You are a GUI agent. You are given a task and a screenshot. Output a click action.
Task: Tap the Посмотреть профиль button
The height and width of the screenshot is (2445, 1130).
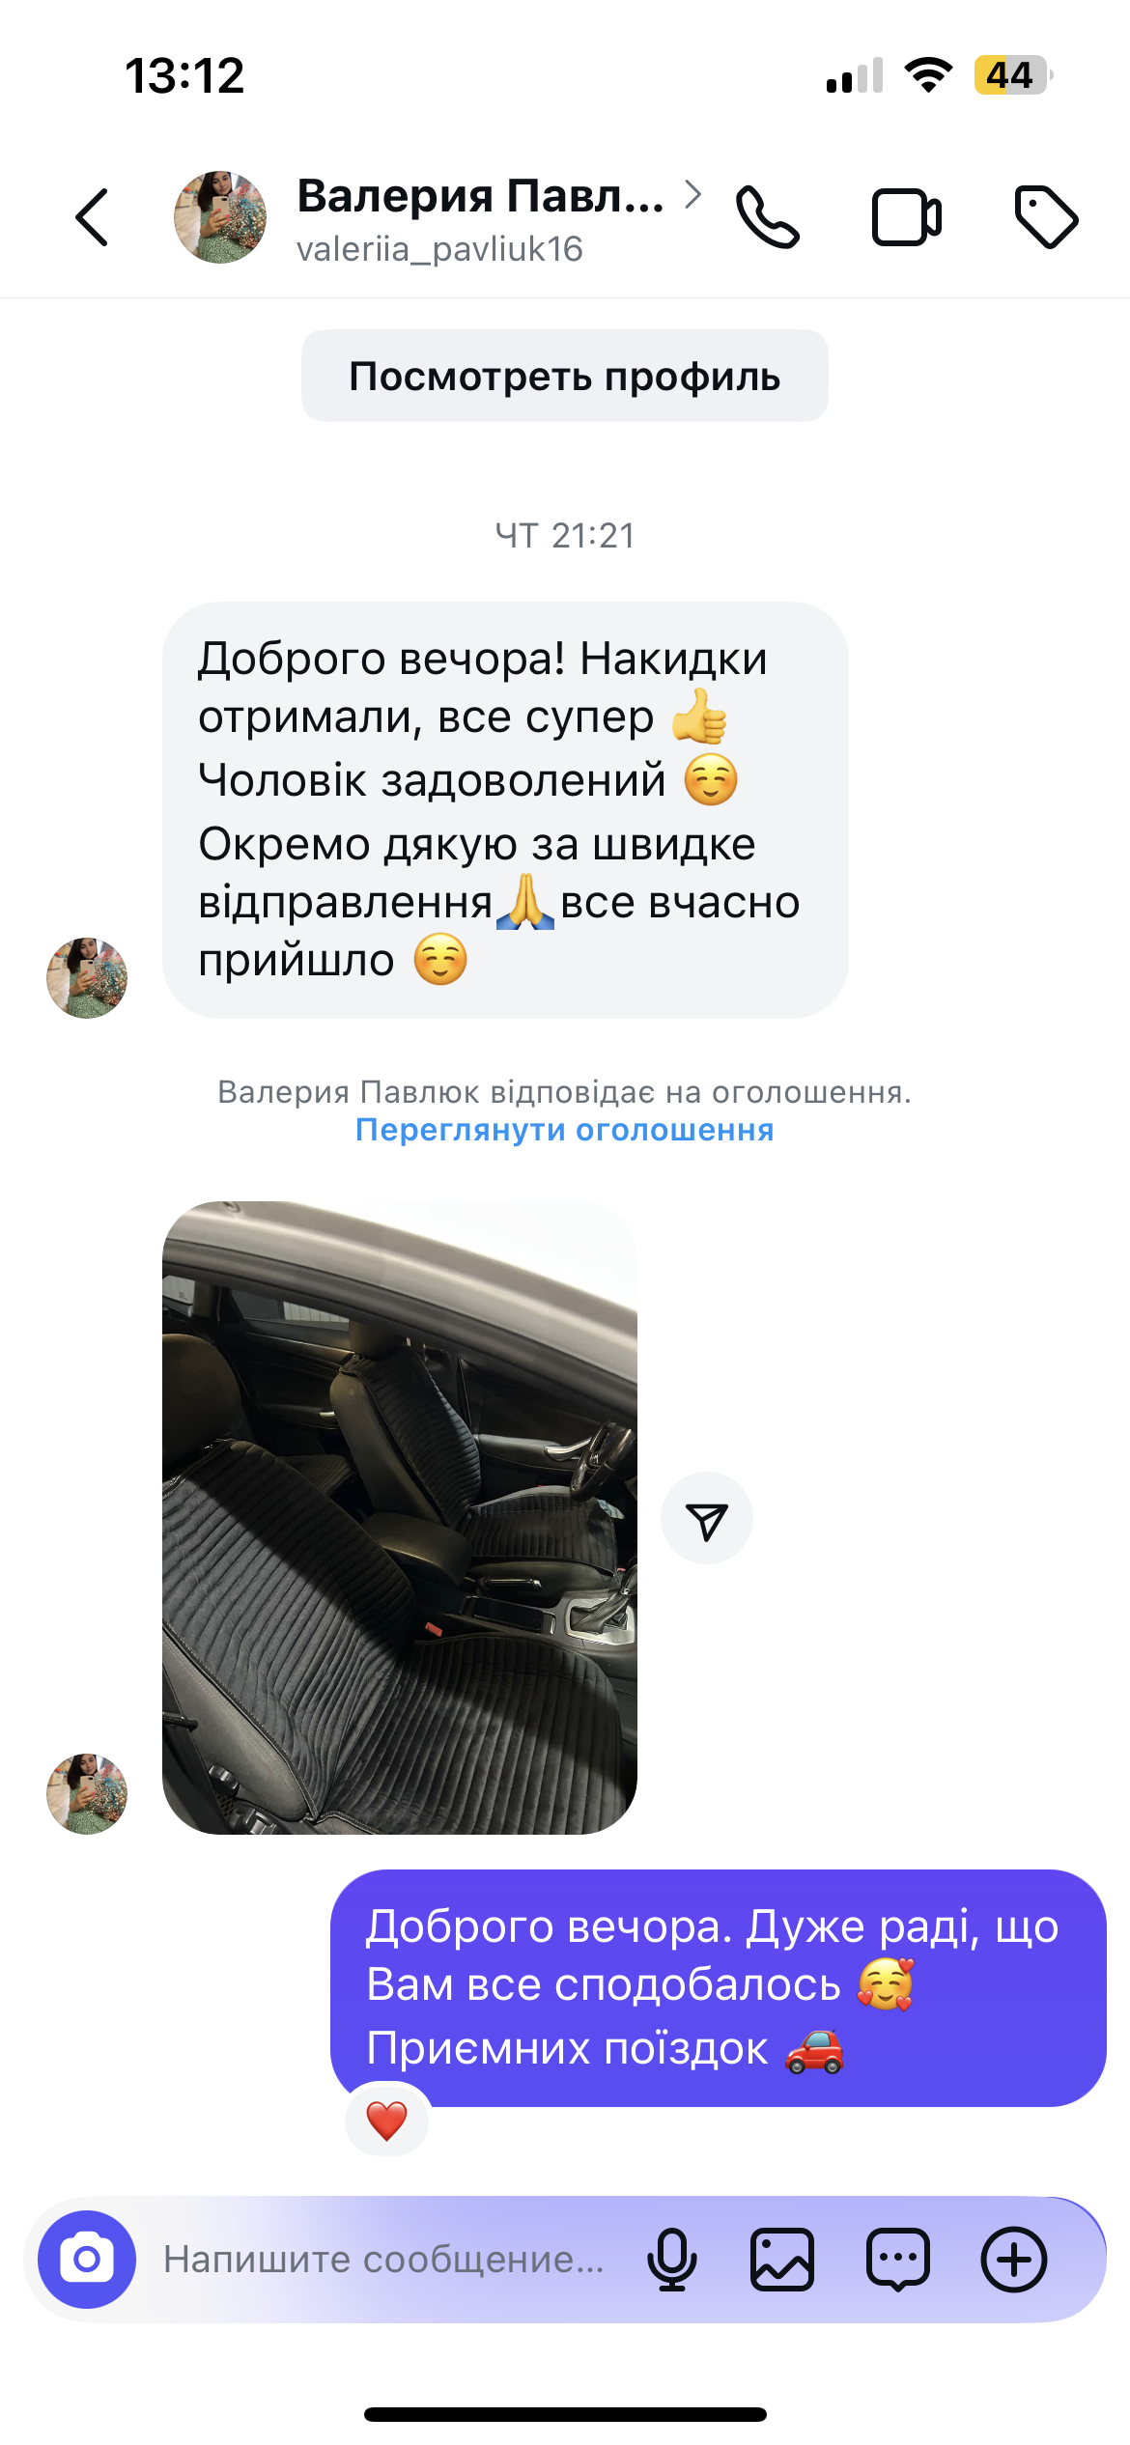pos(565,376)
